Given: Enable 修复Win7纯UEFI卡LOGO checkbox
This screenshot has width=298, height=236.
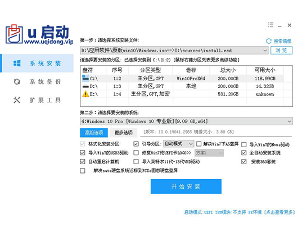Looking at the screenshot, I should pos(136,153).
